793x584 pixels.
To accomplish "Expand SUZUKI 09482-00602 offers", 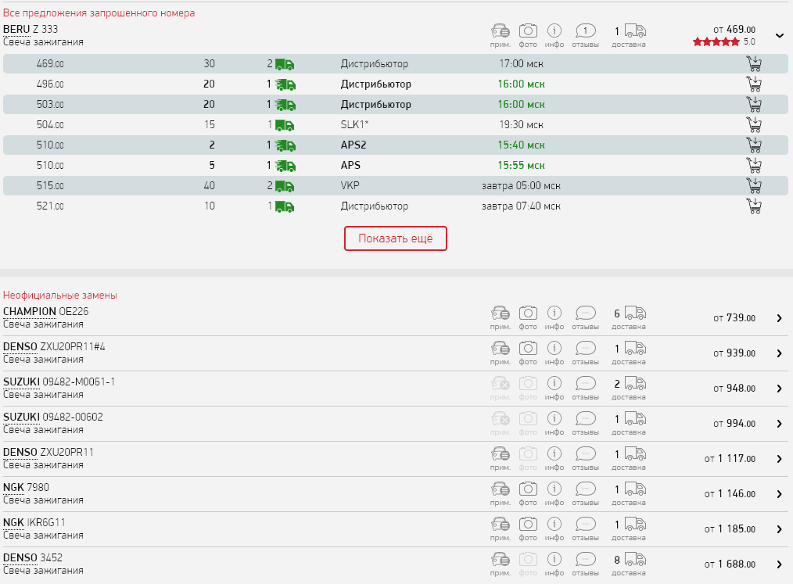I will pos(780,424).
